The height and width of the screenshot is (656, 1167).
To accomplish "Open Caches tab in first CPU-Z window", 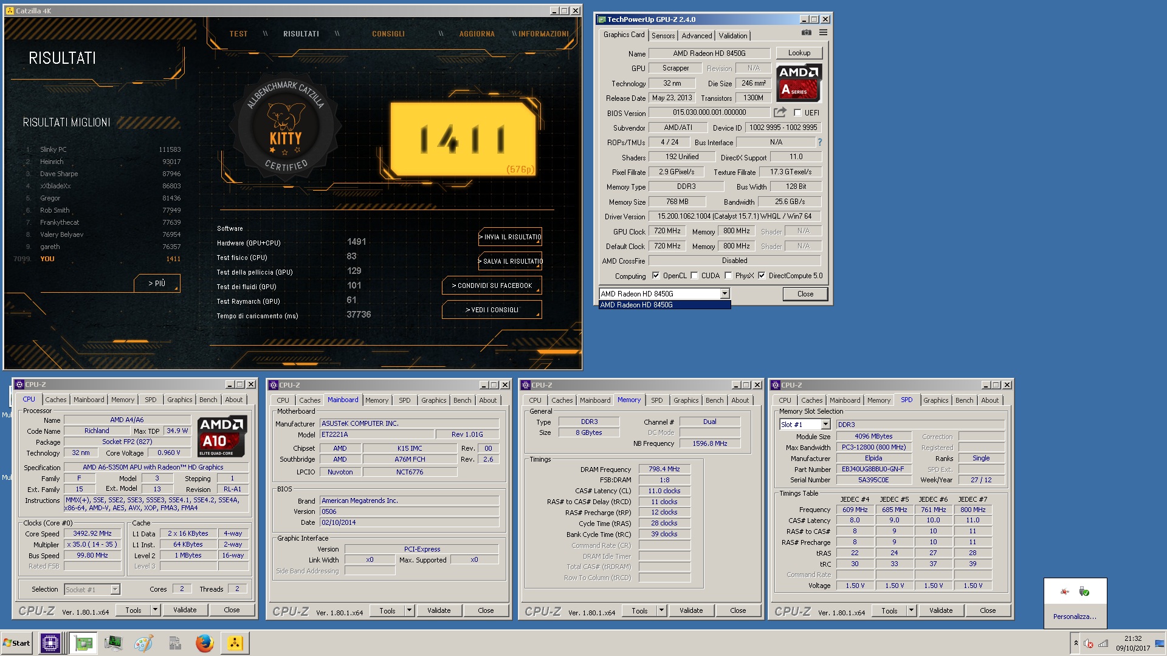I will [x=56, y=400].
